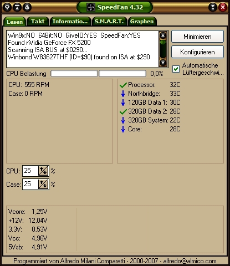Click the hourglass-shaped title bar button
This screenshot has width=230, height=266.
(213, 7)
